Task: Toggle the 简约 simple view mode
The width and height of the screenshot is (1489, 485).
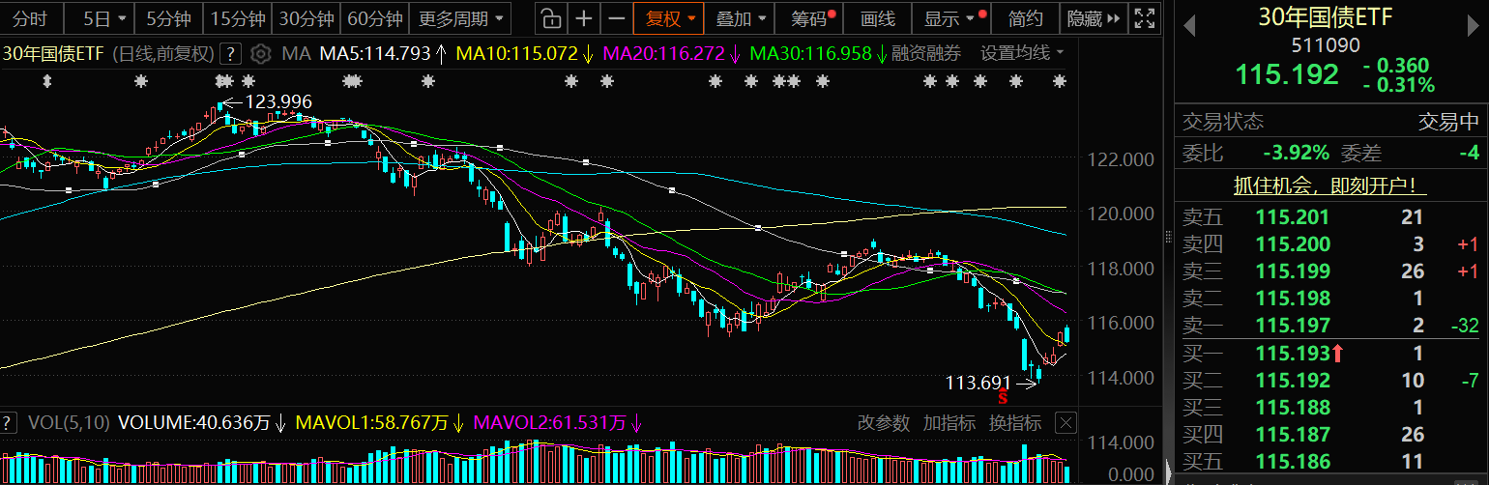Action: point(1025,18)
